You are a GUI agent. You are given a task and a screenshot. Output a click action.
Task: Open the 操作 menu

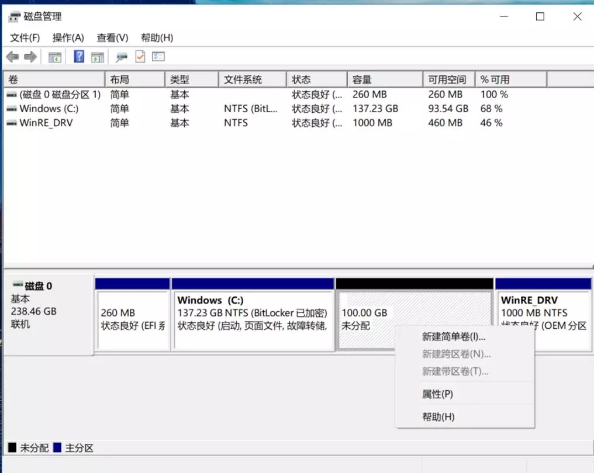point(68,38)
